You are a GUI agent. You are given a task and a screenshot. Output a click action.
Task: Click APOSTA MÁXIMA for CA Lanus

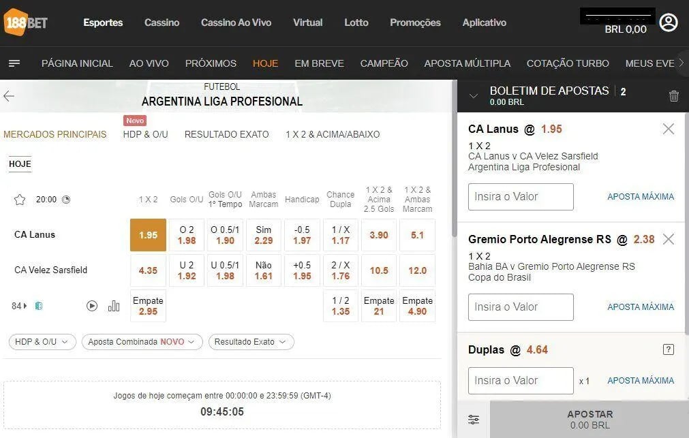point(641,197)
